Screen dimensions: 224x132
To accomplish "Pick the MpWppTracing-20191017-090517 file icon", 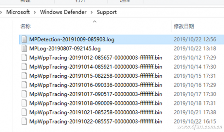I will [x=24, y=94].
